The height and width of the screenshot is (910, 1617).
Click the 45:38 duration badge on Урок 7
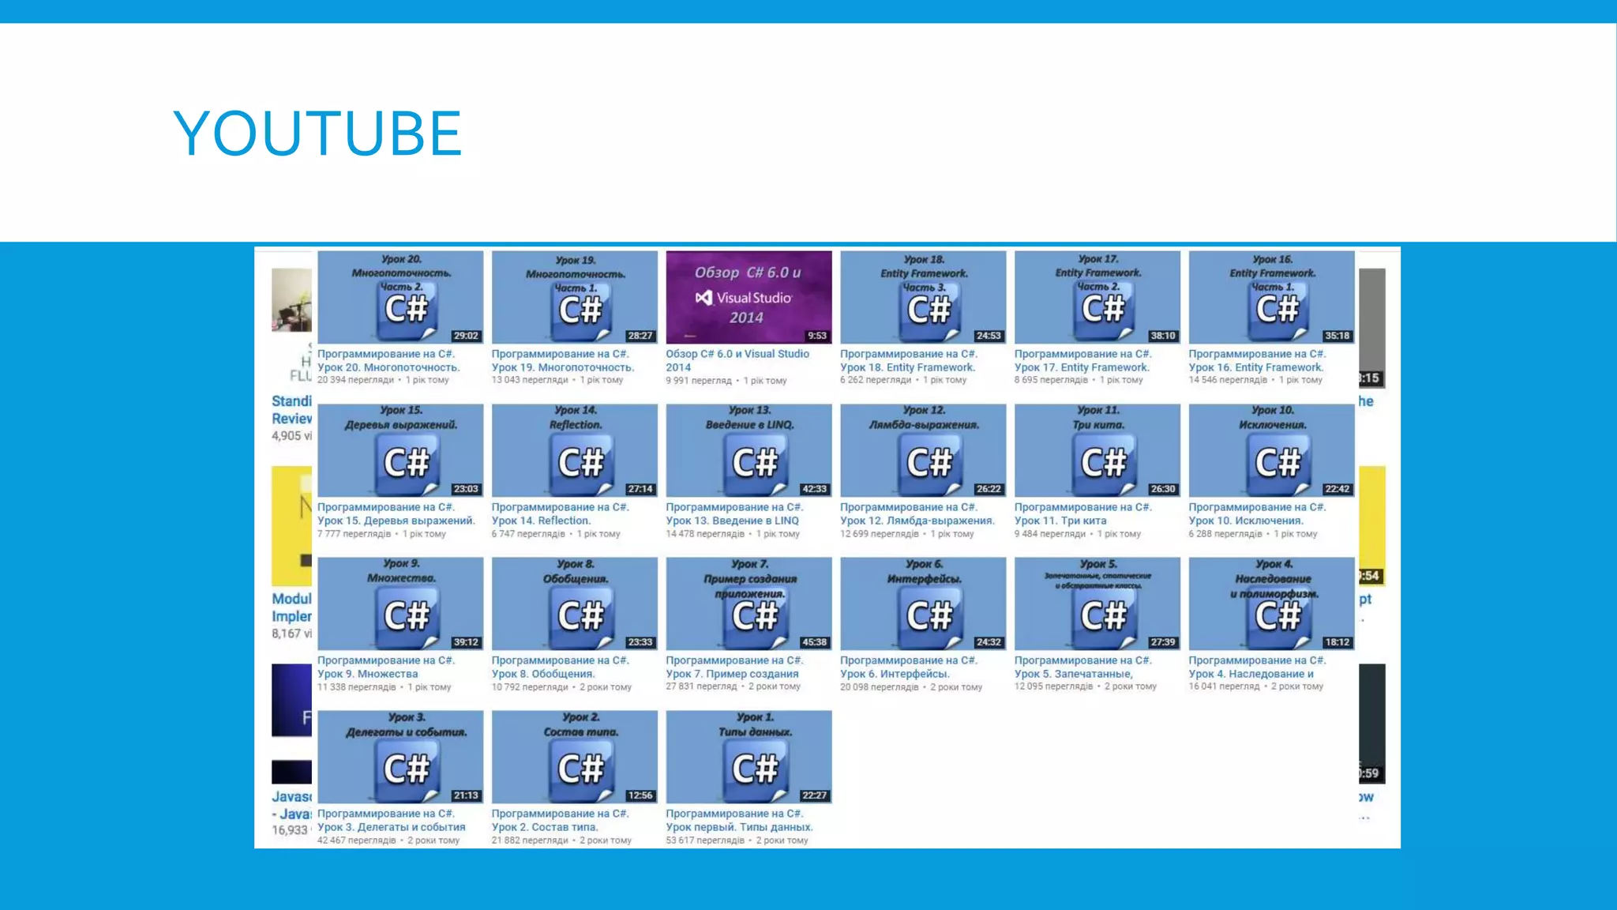pos(814,642)
